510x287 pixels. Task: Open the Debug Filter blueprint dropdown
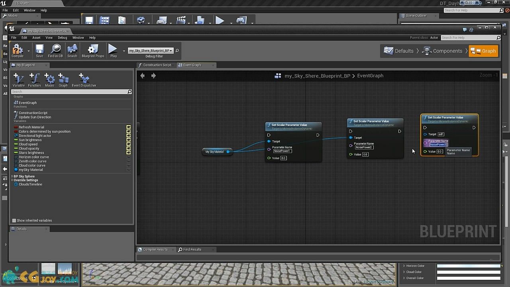(150, 51)
